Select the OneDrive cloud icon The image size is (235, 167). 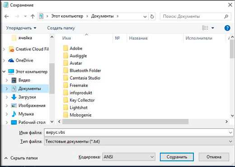[11, 60]
